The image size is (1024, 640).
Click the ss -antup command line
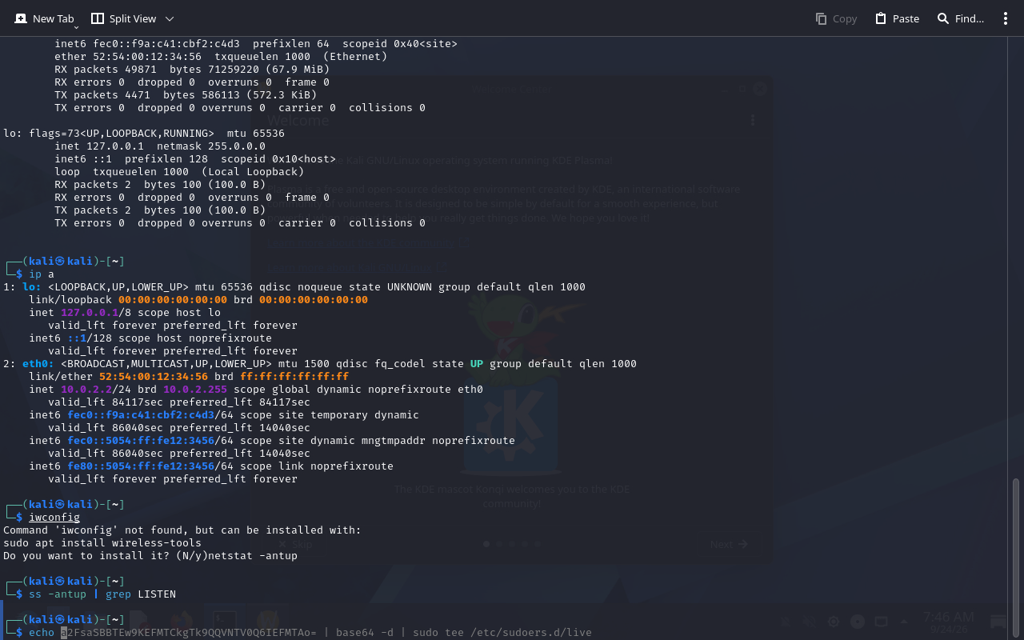point(102,594)
